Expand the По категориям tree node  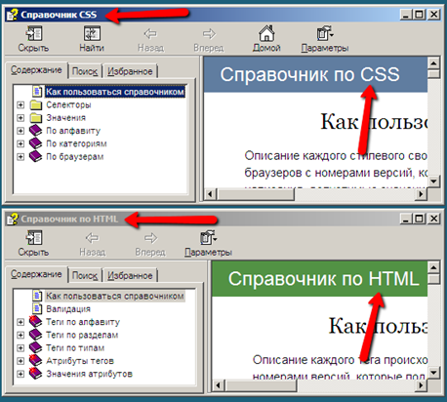point(20,143)
